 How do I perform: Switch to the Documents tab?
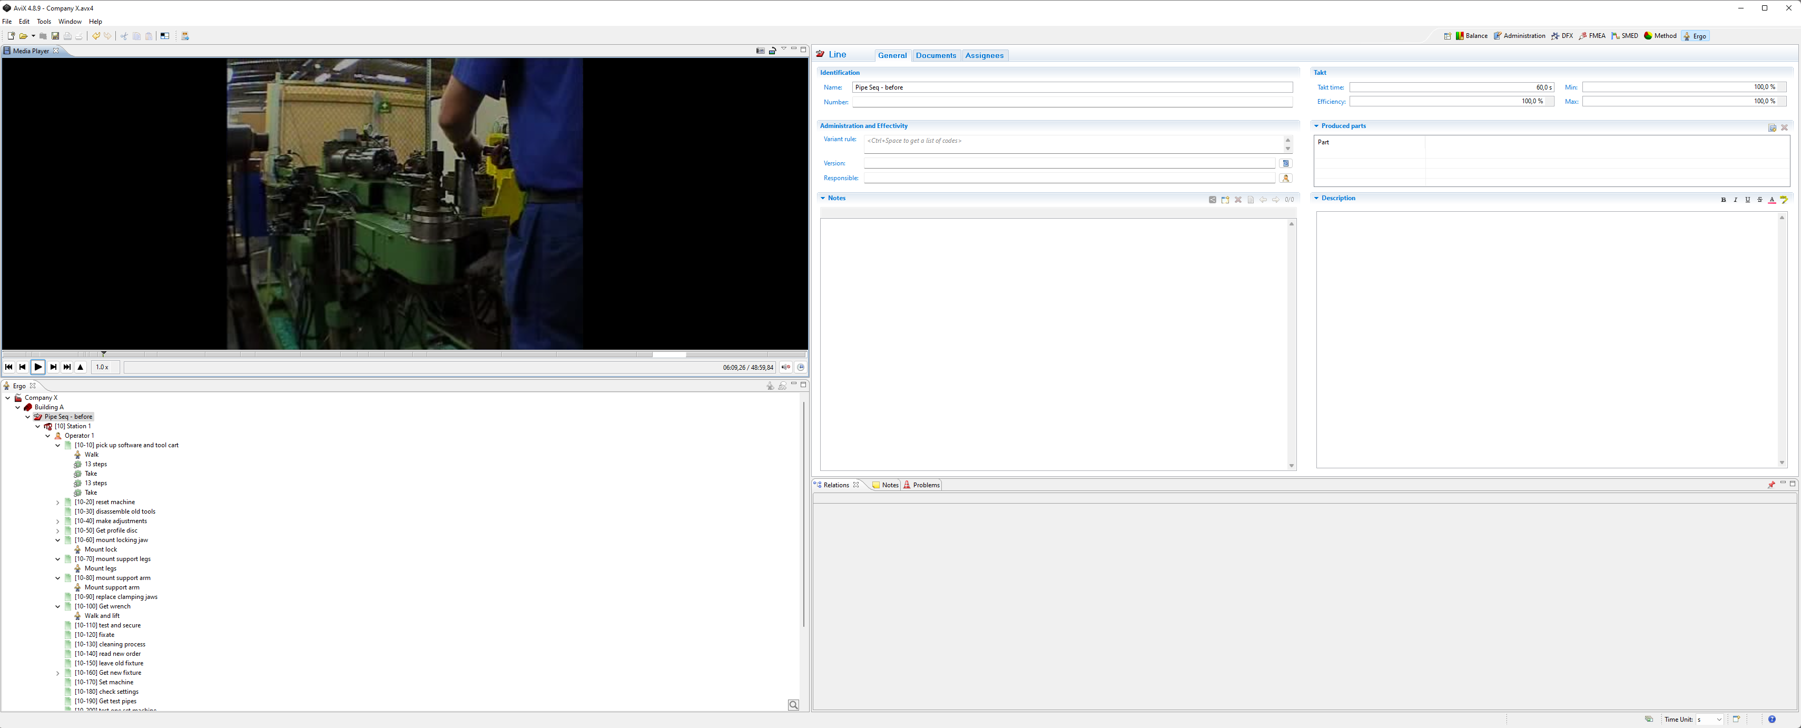coord(935,55)
